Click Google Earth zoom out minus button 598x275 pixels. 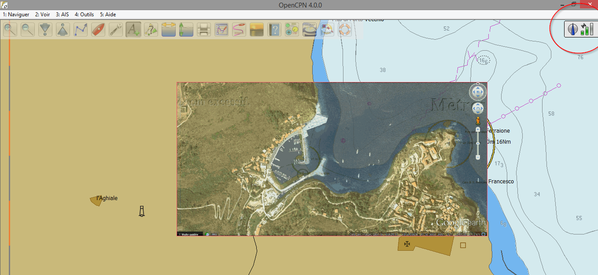tap(478, 157)
